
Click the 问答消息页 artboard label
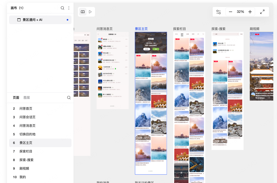pyautogui.click(x=105, y=29)
